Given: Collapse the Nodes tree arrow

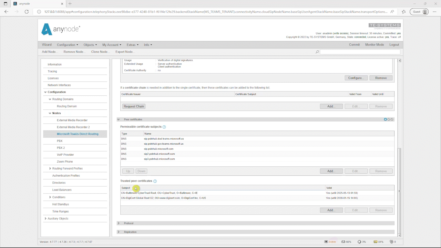Looking at the screenshot, I should click(50, 113).
